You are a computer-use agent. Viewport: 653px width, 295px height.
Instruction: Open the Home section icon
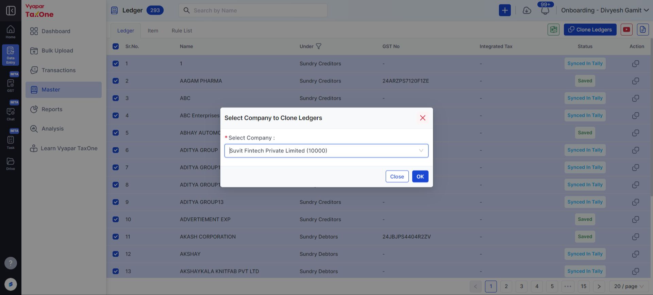(x=11, y=32)
